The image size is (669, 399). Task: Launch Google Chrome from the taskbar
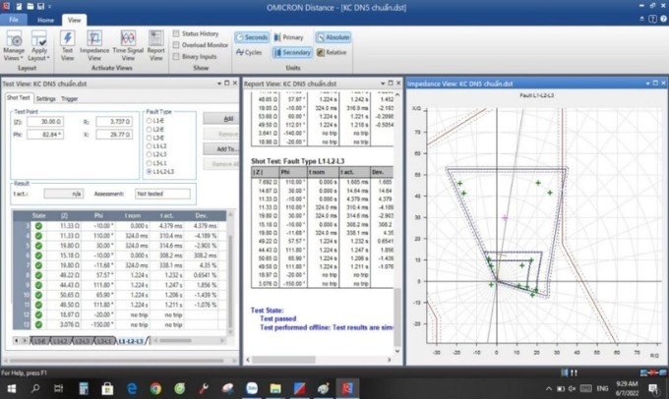[155, 388]
